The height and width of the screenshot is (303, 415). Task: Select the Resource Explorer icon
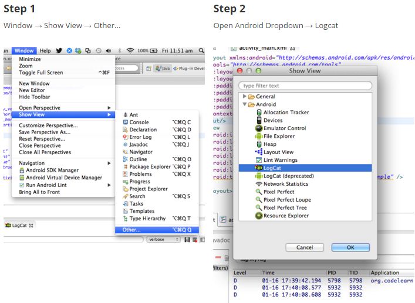click(258, 216)
